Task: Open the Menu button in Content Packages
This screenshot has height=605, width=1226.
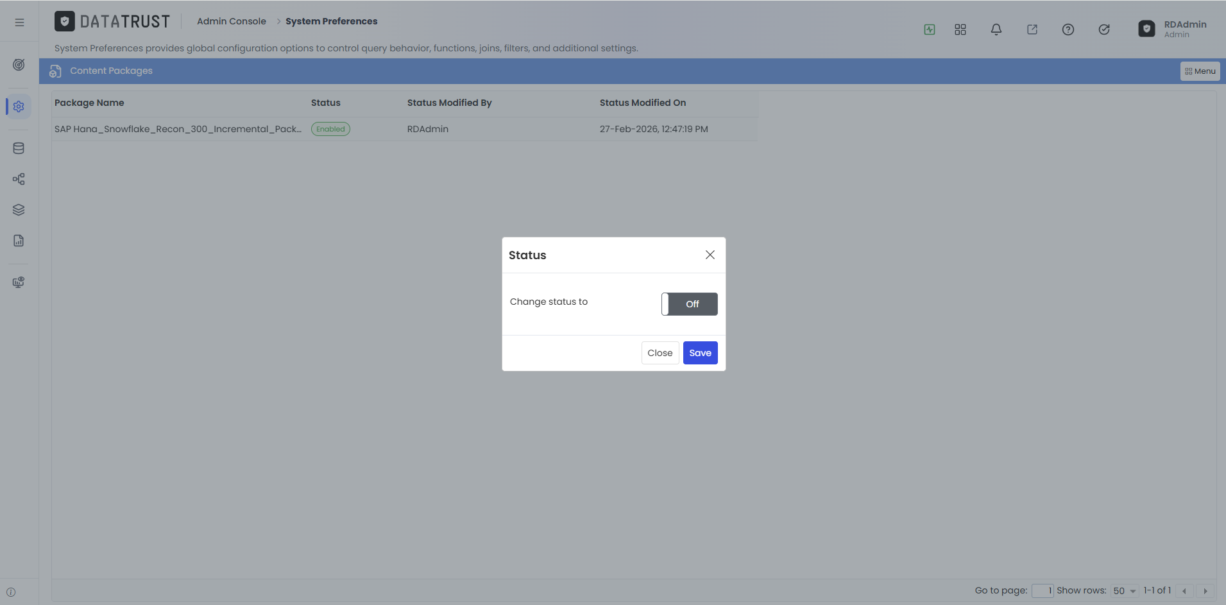Action: pyautogui.click(x=1200, y=71)
